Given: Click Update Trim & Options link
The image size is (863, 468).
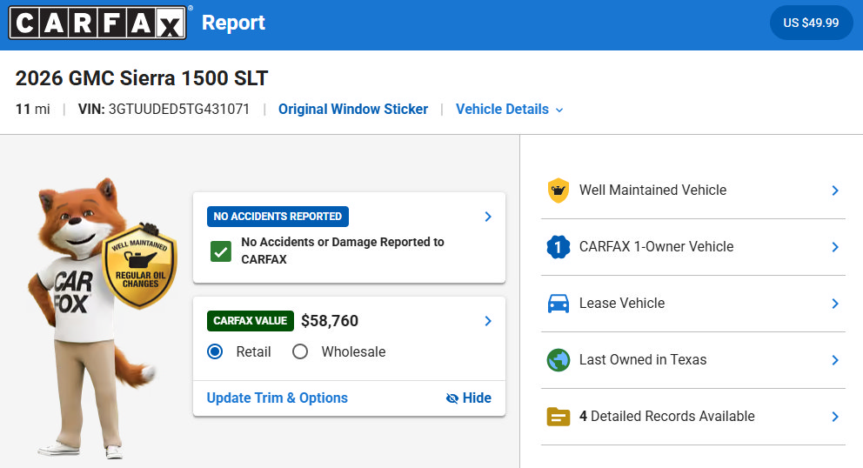Looking at the screenshot, I should tap(277, 398).
